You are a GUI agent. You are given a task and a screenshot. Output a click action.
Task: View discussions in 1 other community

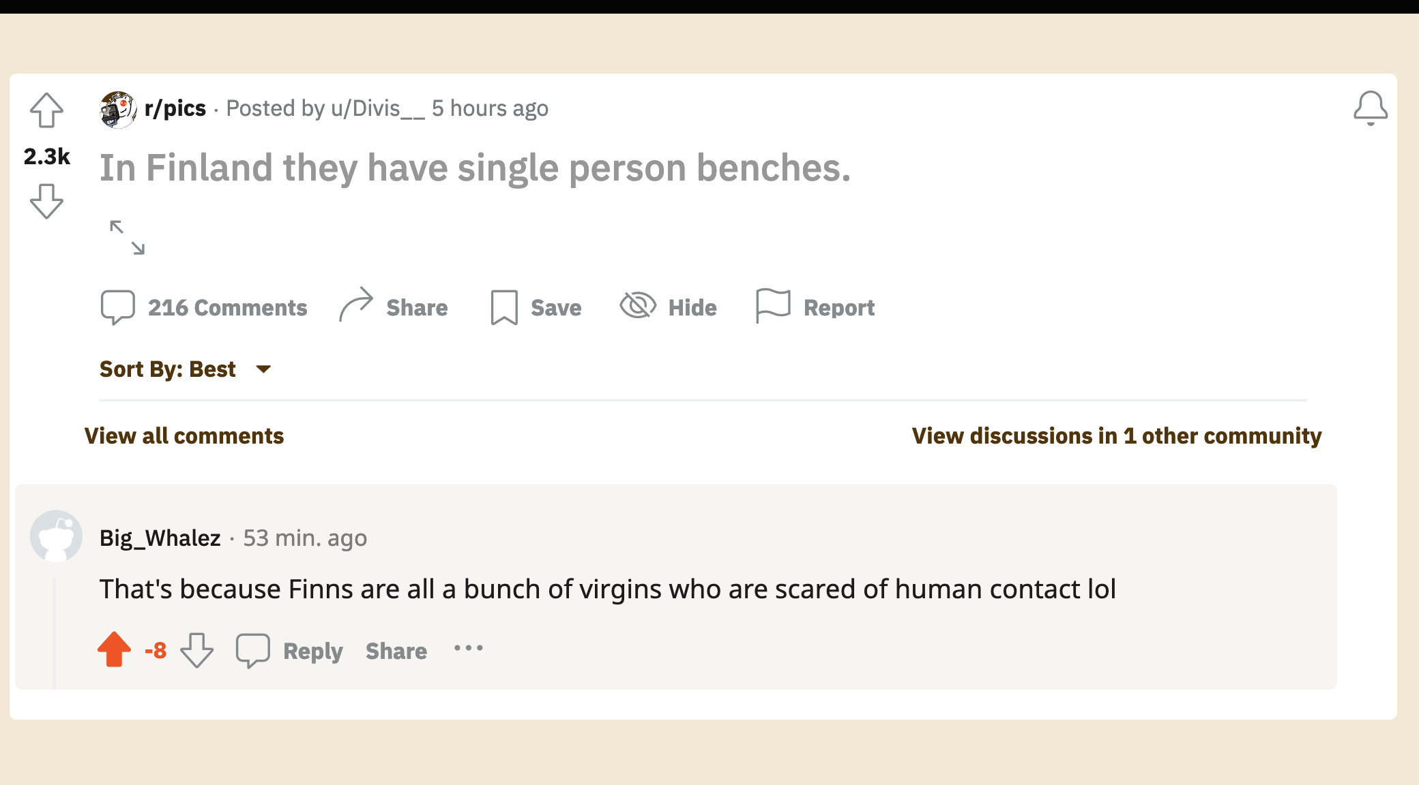pyautogui.click(x=1117, y=436)
